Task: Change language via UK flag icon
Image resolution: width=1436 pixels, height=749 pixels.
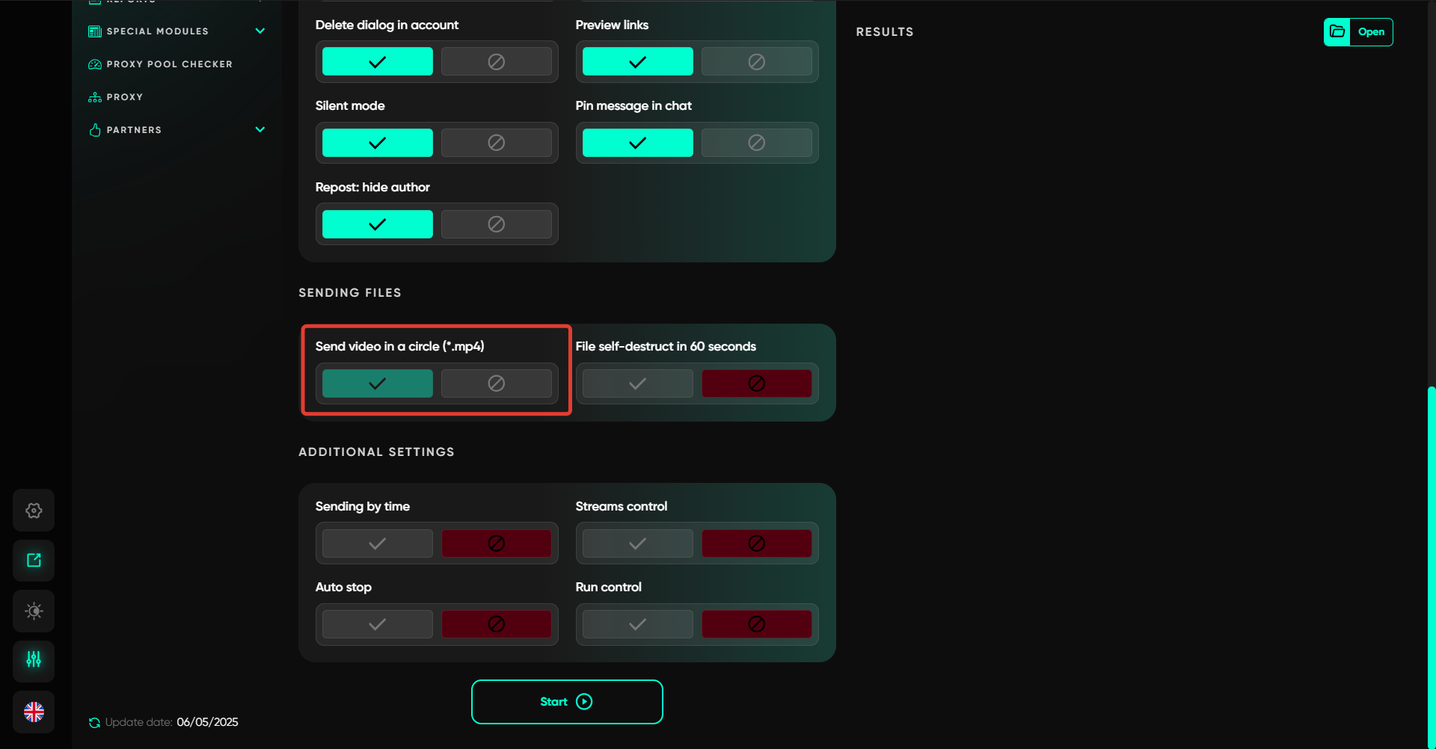Action: point(34,712)
